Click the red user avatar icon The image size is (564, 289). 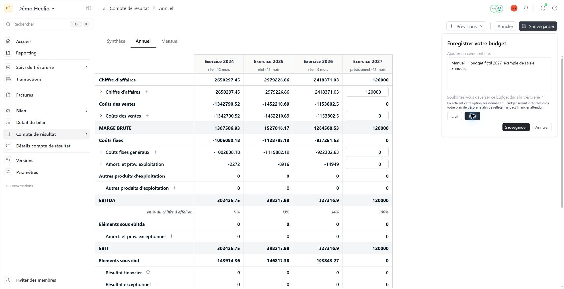[x=514, y=8]
